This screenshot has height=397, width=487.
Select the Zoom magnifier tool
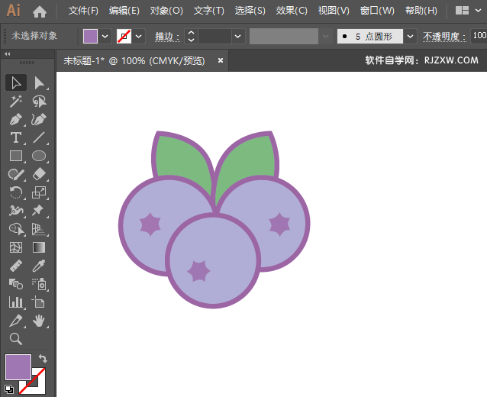[x=15, y=339]
